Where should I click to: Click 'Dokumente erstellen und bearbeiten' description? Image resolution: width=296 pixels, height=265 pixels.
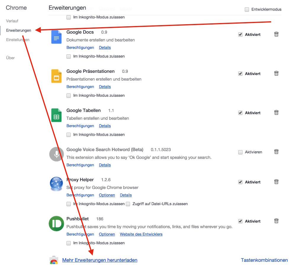click(101, 40)
